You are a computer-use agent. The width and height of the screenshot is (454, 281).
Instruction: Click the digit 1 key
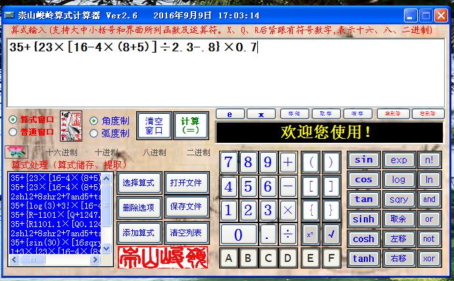click(x=228, y=210)
